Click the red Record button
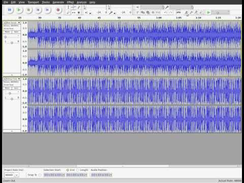The image size is (244, 183). click(58, 10)
